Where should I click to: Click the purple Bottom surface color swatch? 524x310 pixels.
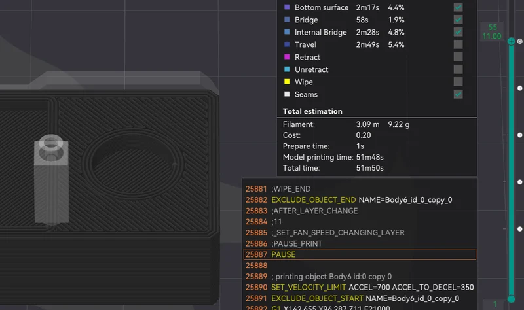point(287,7)
